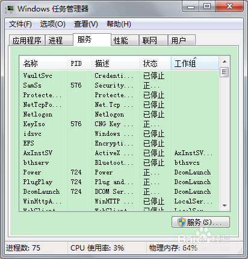Switch to the 性能 tab
248x259 pixels.
(x=125, y=40)
